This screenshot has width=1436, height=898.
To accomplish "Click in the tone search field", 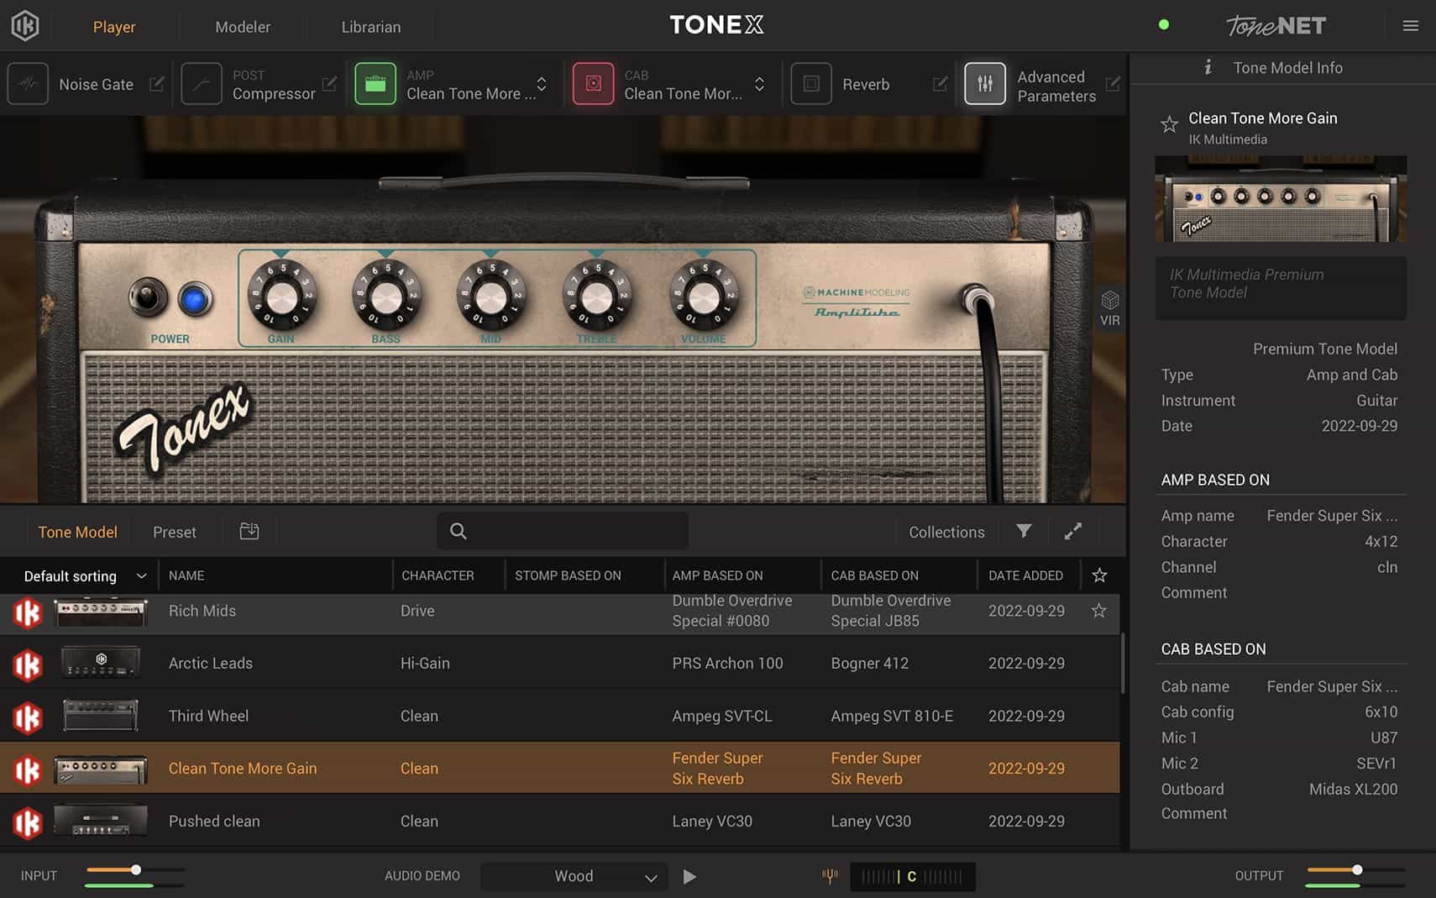I will click(563, 531).
